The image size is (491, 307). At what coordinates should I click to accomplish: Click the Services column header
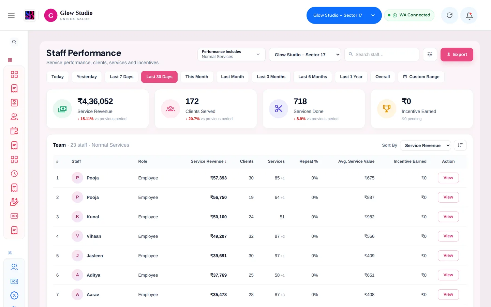[276, 161]
